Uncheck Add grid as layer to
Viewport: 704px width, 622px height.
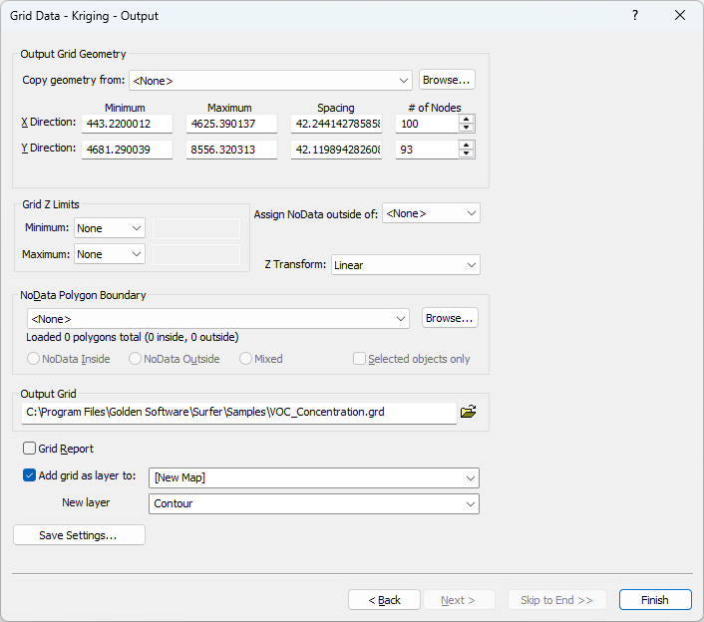click(29, 475)
